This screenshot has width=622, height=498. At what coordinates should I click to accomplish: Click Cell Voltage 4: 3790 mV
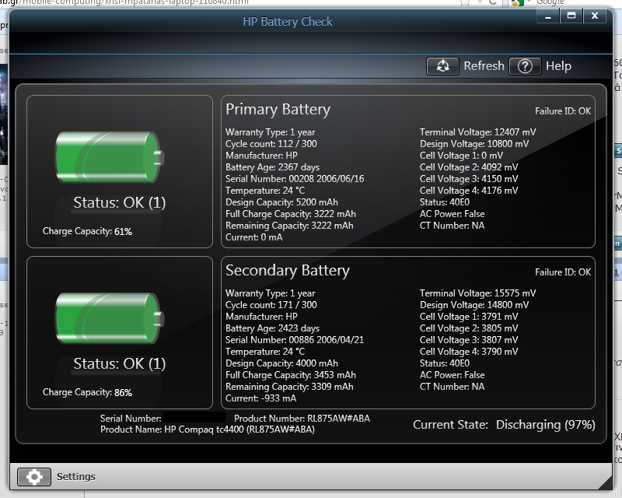tap(469, 352)
